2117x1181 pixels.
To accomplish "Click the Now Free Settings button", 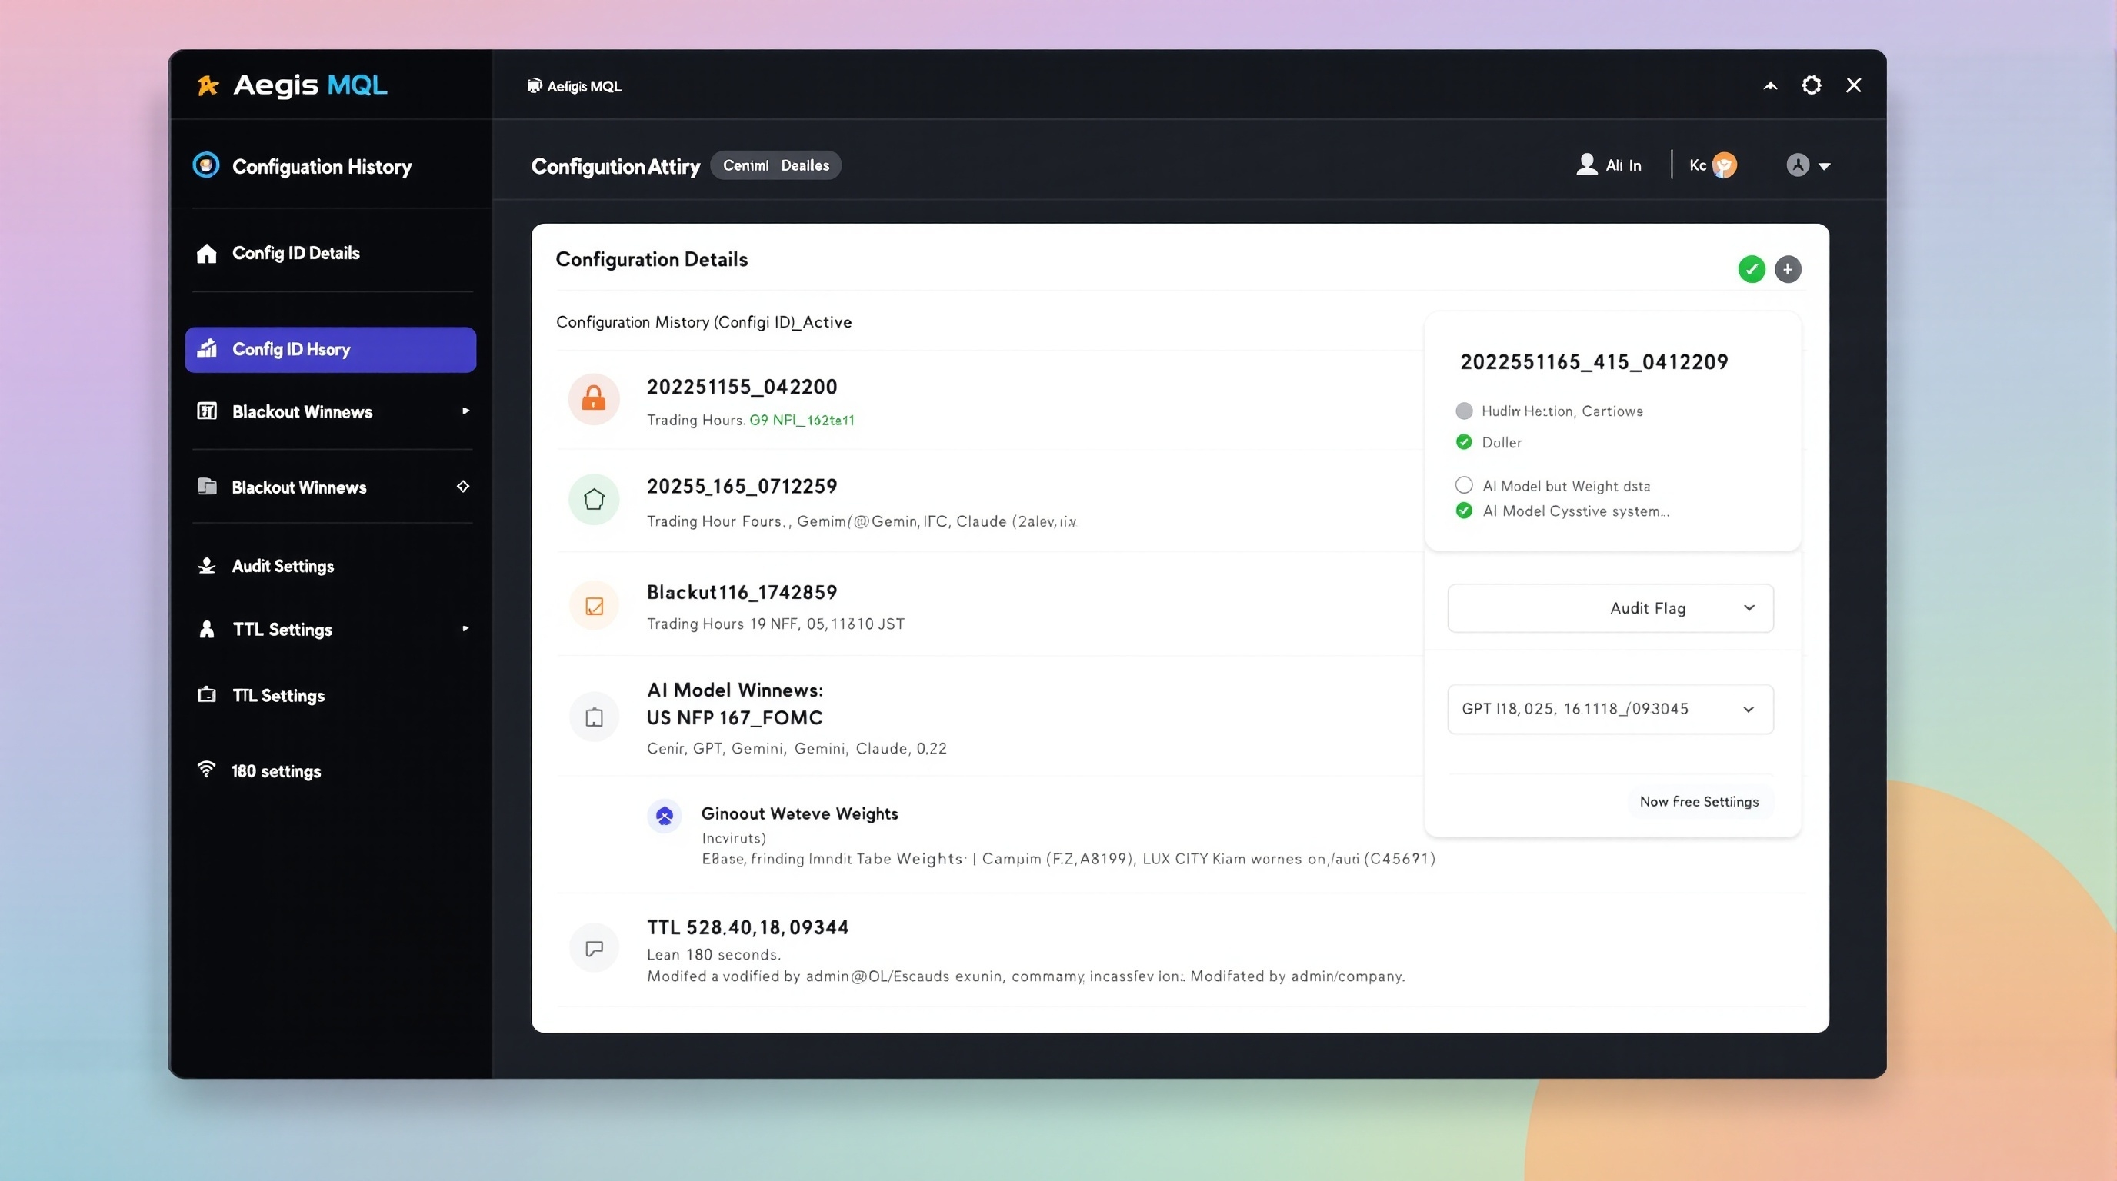I will point(1699,802).
